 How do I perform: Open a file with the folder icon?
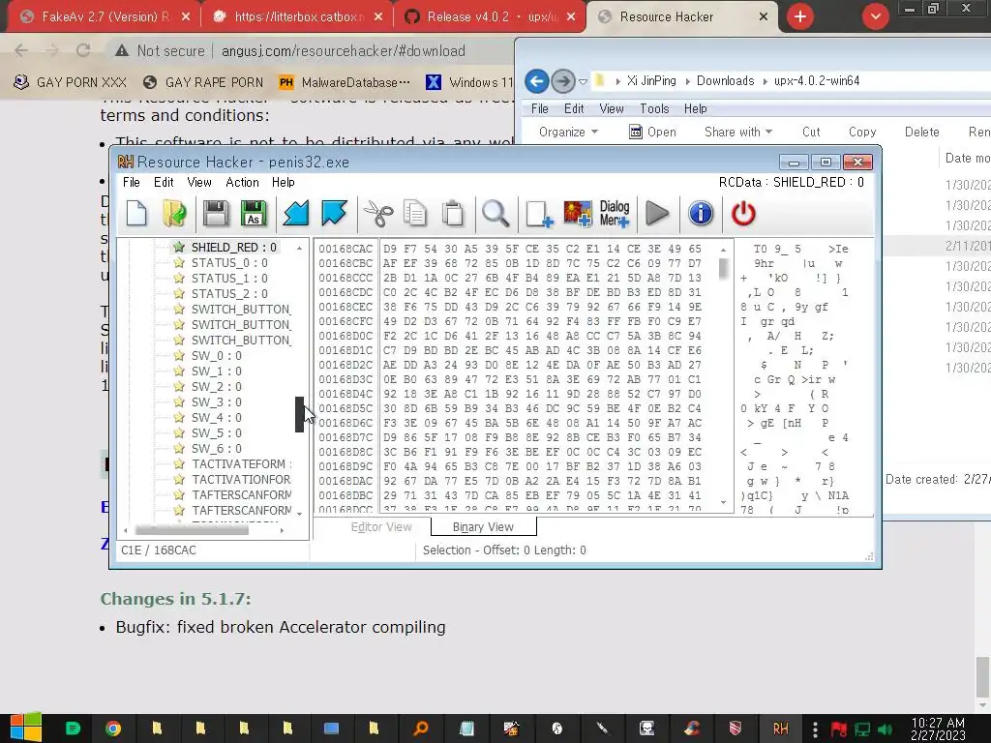(174, 214)
